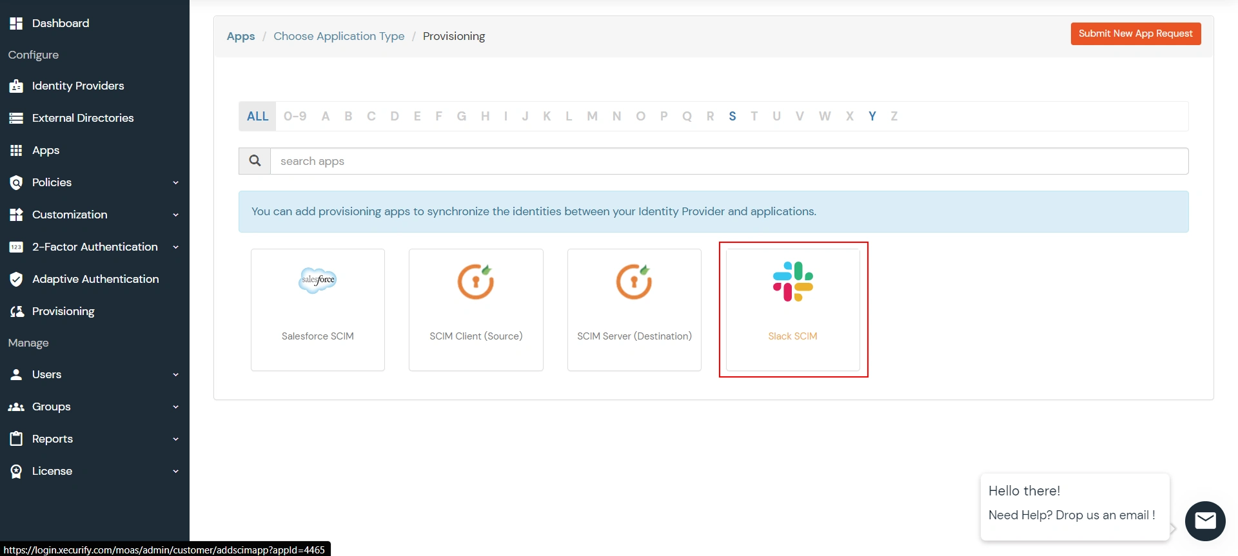Click the 2-Factor Authentication 123 icon
The height and width of the screenshot is (556, 1238).
[x=16, y=247]
